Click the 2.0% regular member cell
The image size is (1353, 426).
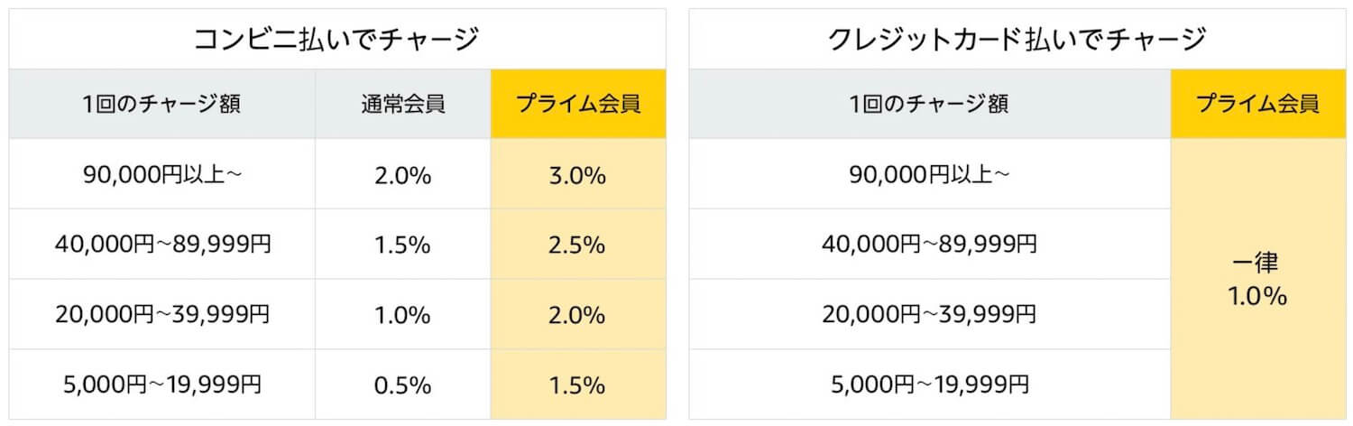pos(403,174)
